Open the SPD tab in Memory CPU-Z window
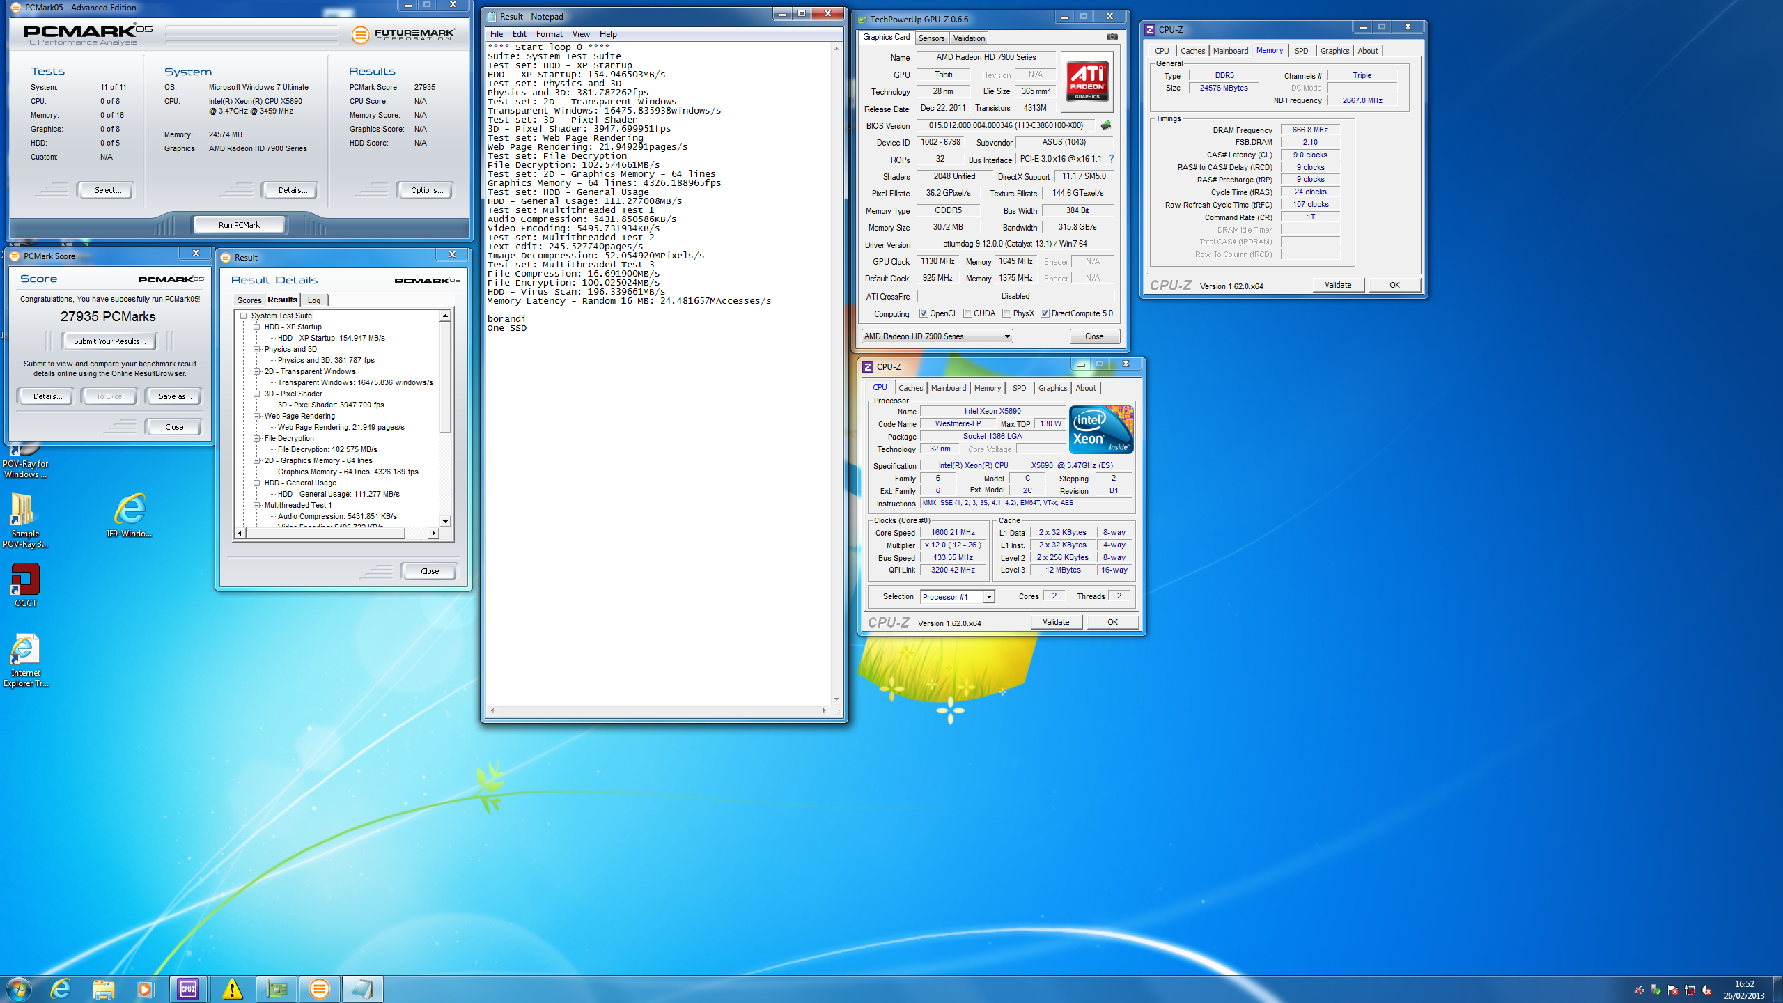This screenshot has width=1783, height=1003. (1301, 51)
